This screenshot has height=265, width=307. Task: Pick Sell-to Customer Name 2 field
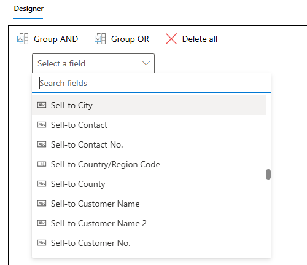(x=149, y=223)
